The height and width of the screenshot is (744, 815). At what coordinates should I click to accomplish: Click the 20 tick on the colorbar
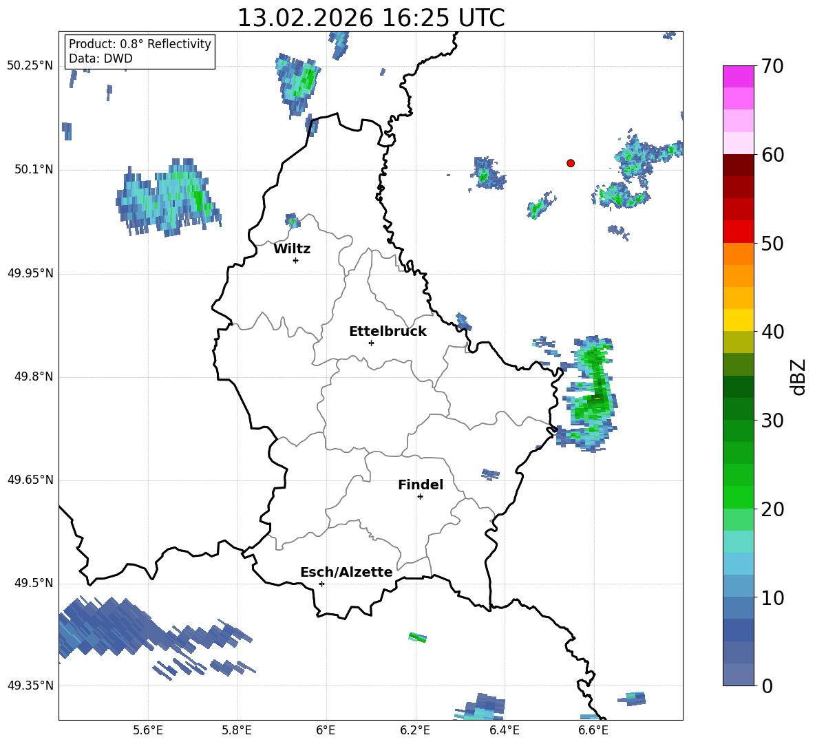tap(772, 509)
